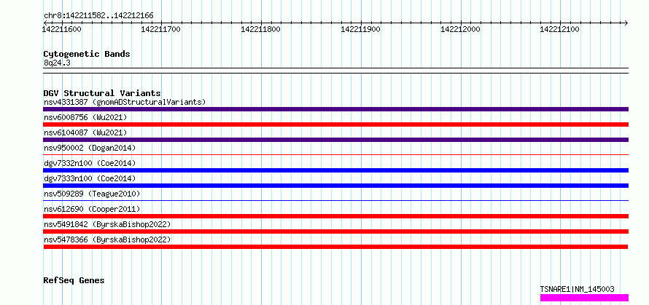The height and width of the screenshot is (305, 649).
Task: Click the thin red line under nsv950002
Action: click(335, 155)
